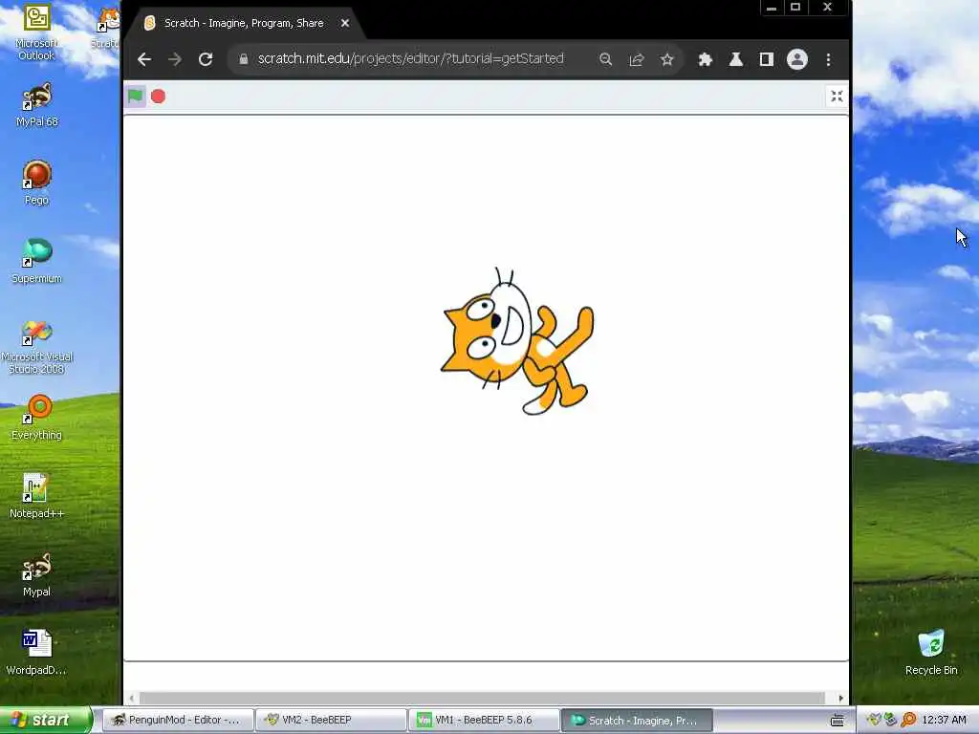Select the Pego desktop shortcut

click(37, 183)
